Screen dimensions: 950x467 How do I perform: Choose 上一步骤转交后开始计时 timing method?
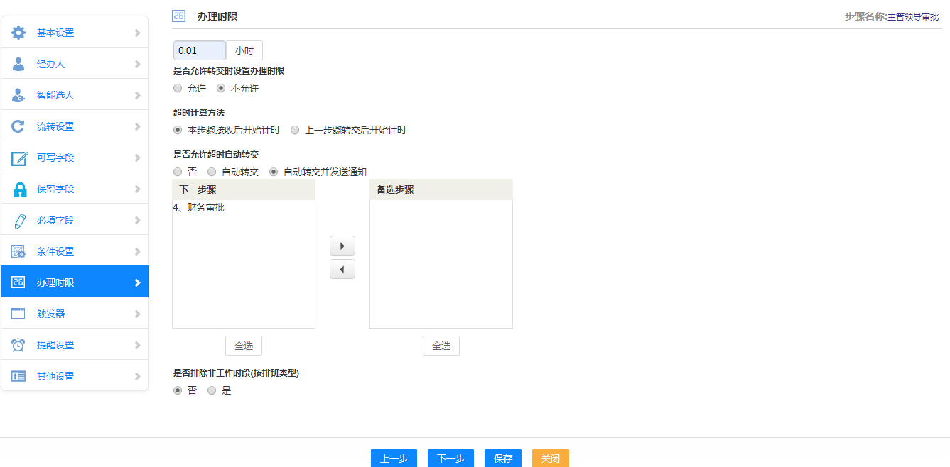[x=295, y=131]
